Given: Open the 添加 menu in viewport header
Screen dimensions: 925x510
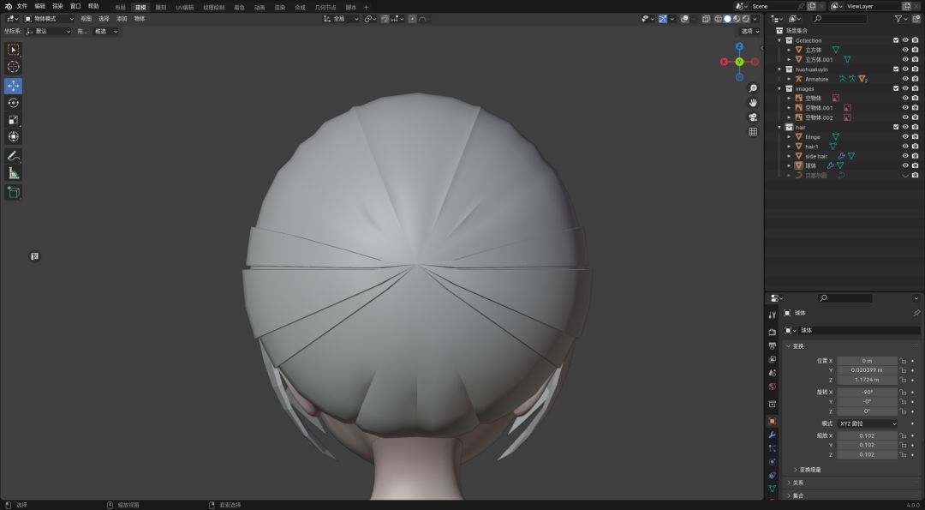Looking at the screenshot, I should tap(122, 18).
